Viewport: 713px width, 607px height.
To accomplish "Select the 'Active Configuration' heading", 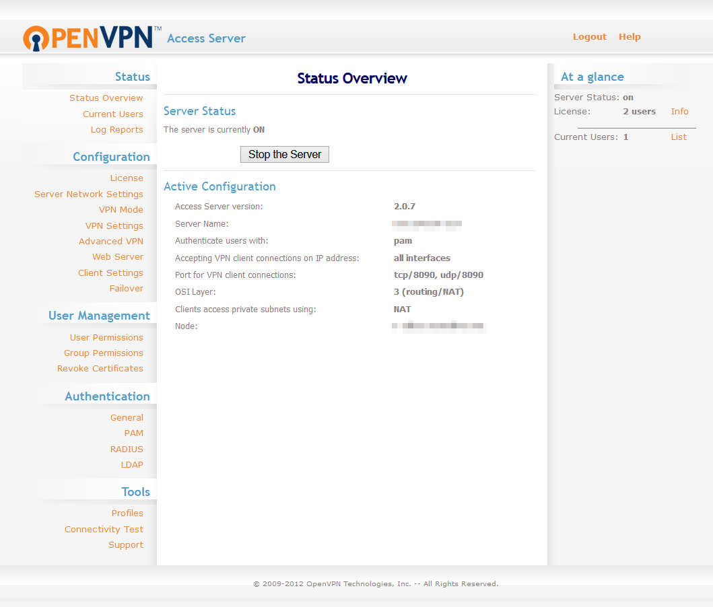I will coord(219,186).
